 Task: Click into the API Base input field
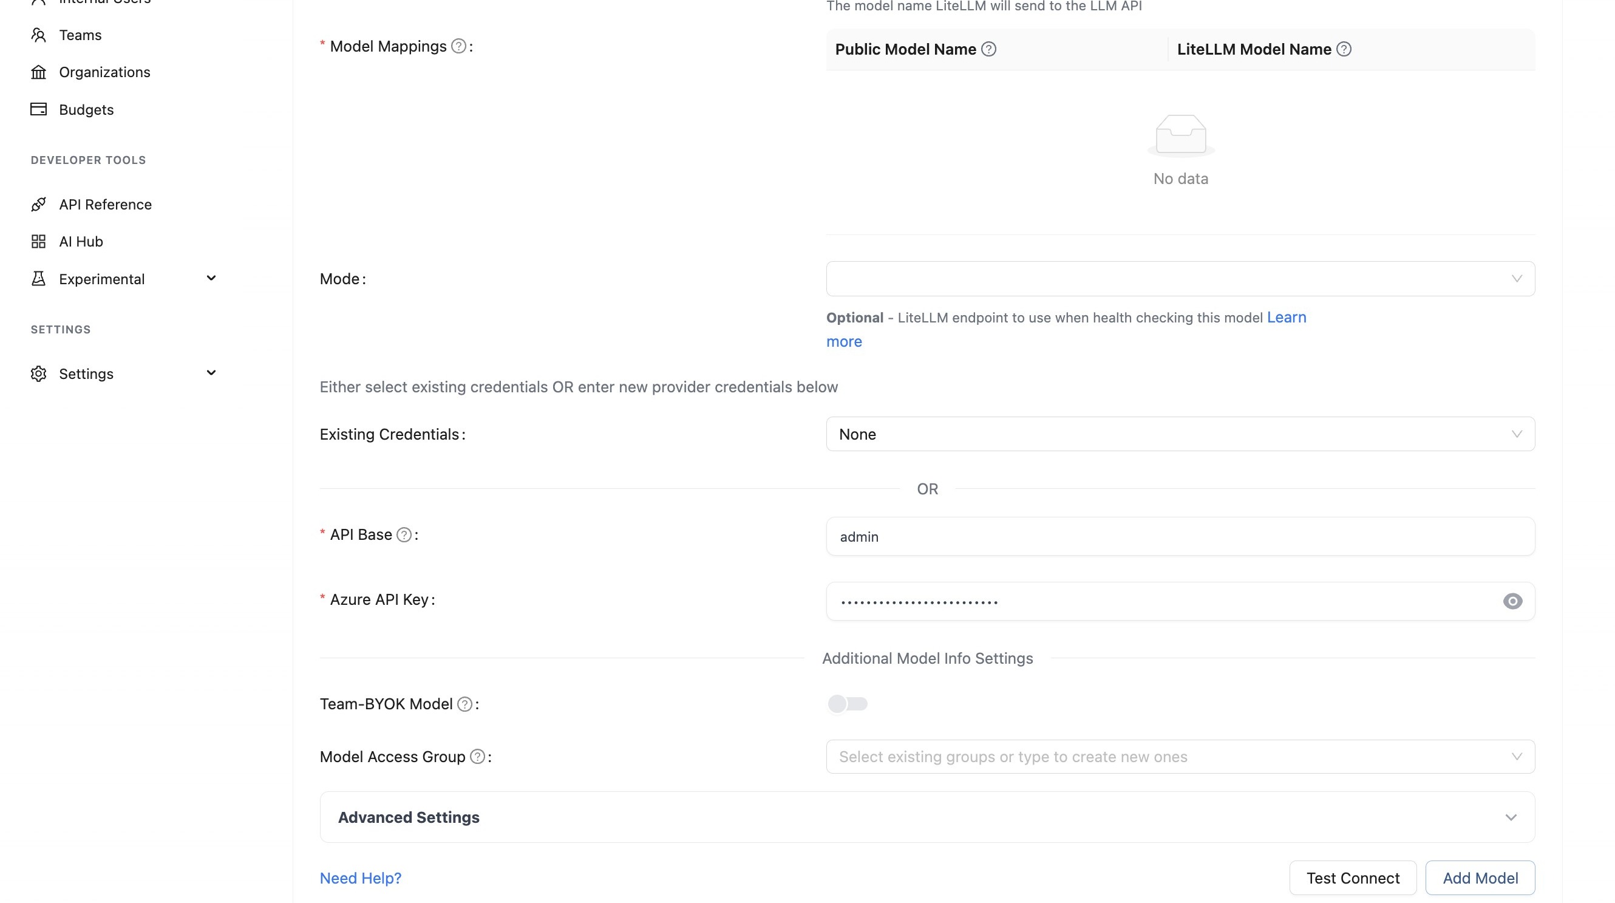point(1180,537)
